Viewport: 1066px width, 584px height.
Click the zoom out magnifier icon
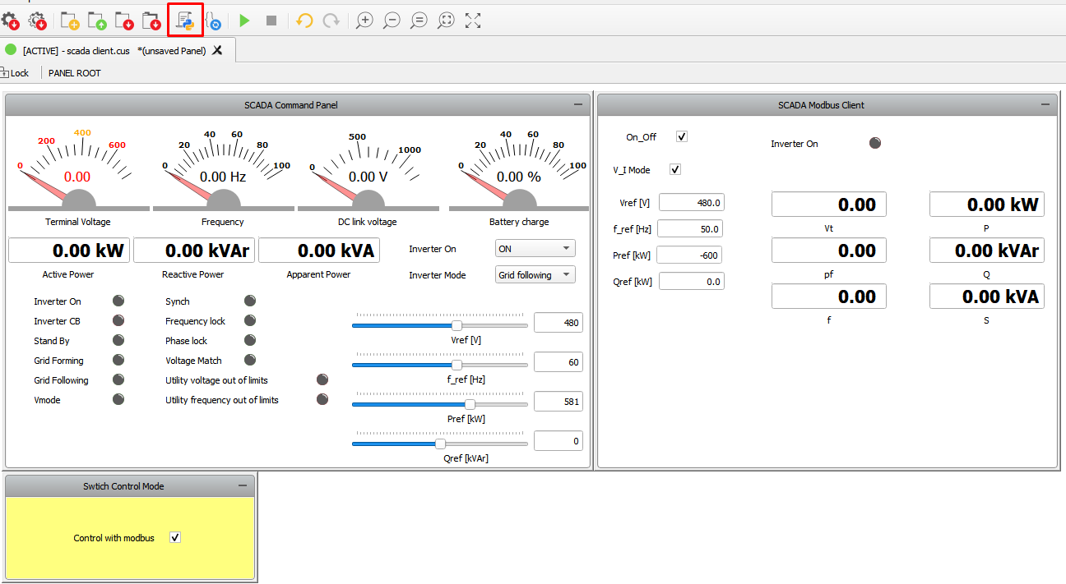(392, 21)
